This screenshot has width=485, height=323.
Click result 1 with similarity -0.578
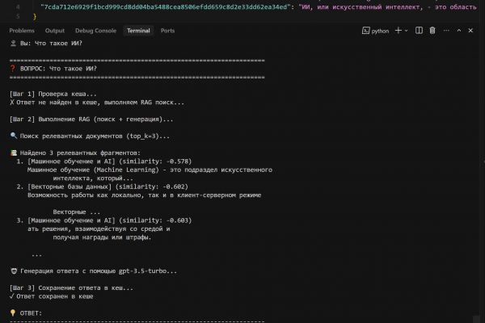[x=104, y=161]
